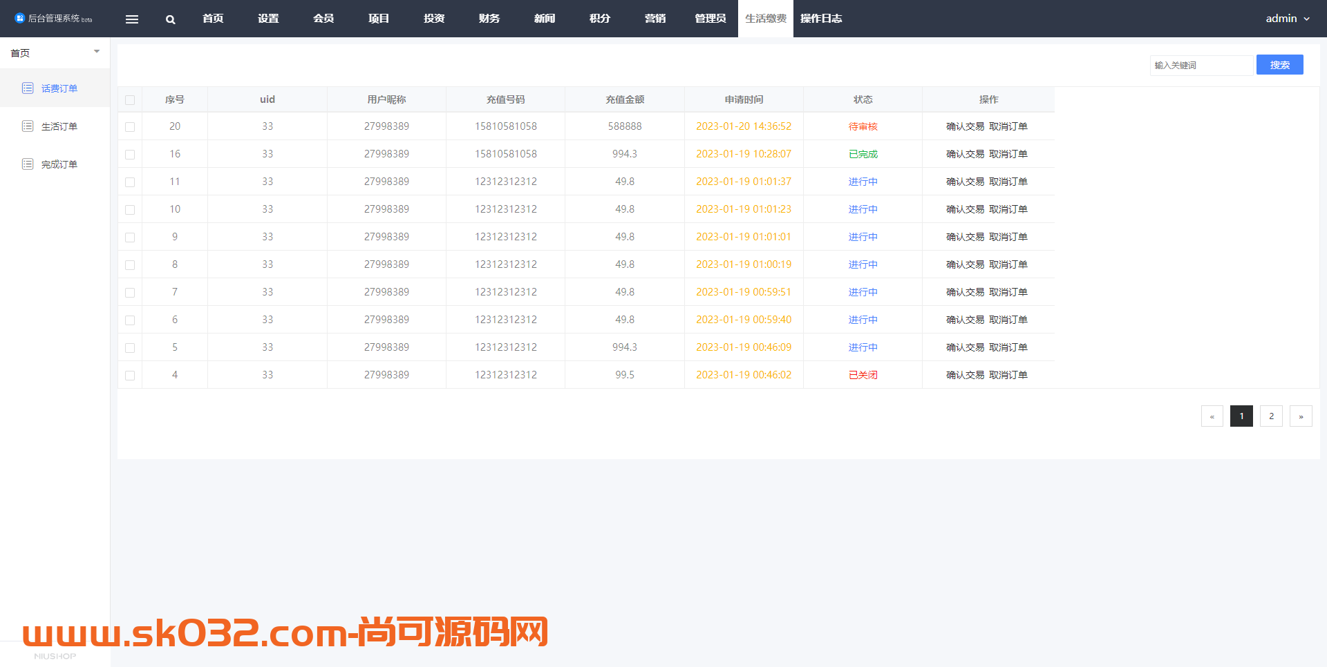Open the 积分 navigation tab

coord(600,19)
